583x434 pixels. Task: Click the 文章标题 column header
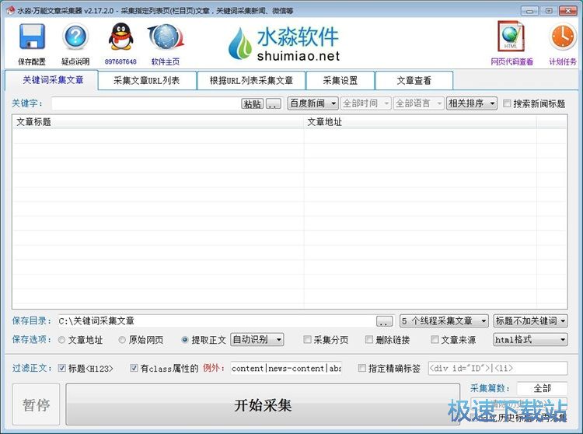point(158,121)
